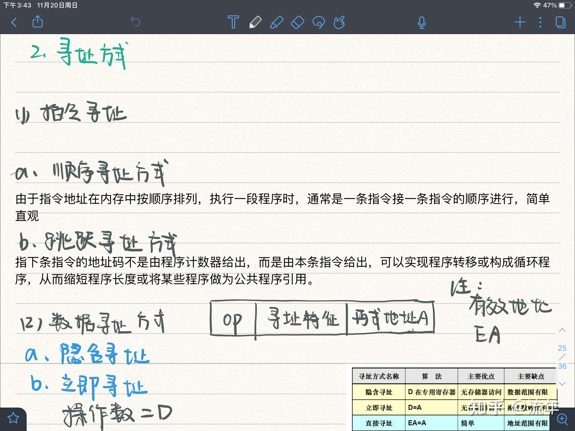Check battery status at 47%
Screen dimensions: 575x431
point(557,5)
